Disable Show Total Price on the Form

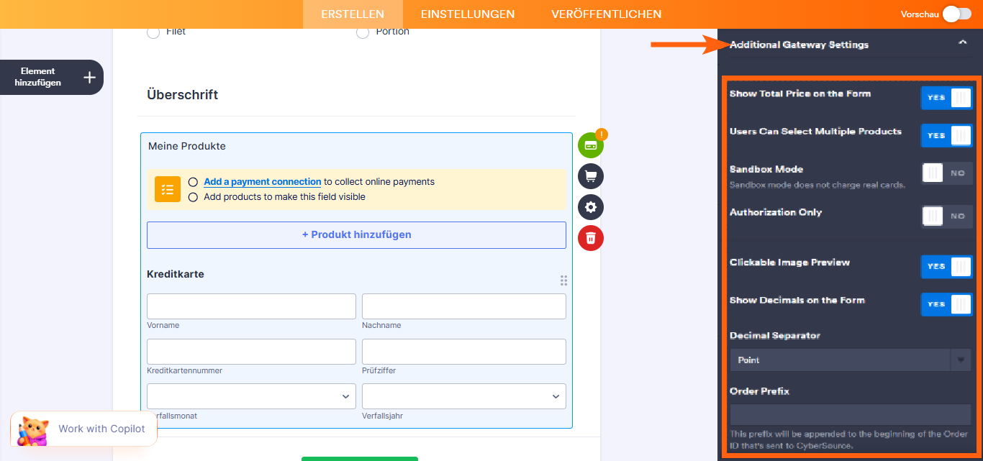coord(946,97)
